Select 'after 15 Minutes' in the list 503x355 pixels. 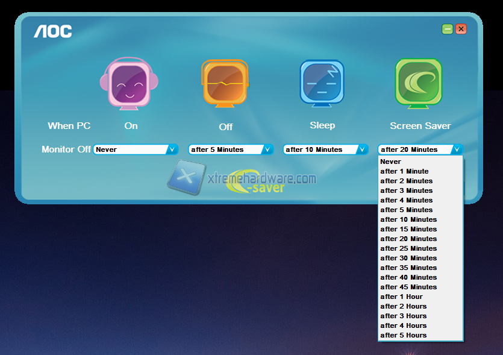408,229
